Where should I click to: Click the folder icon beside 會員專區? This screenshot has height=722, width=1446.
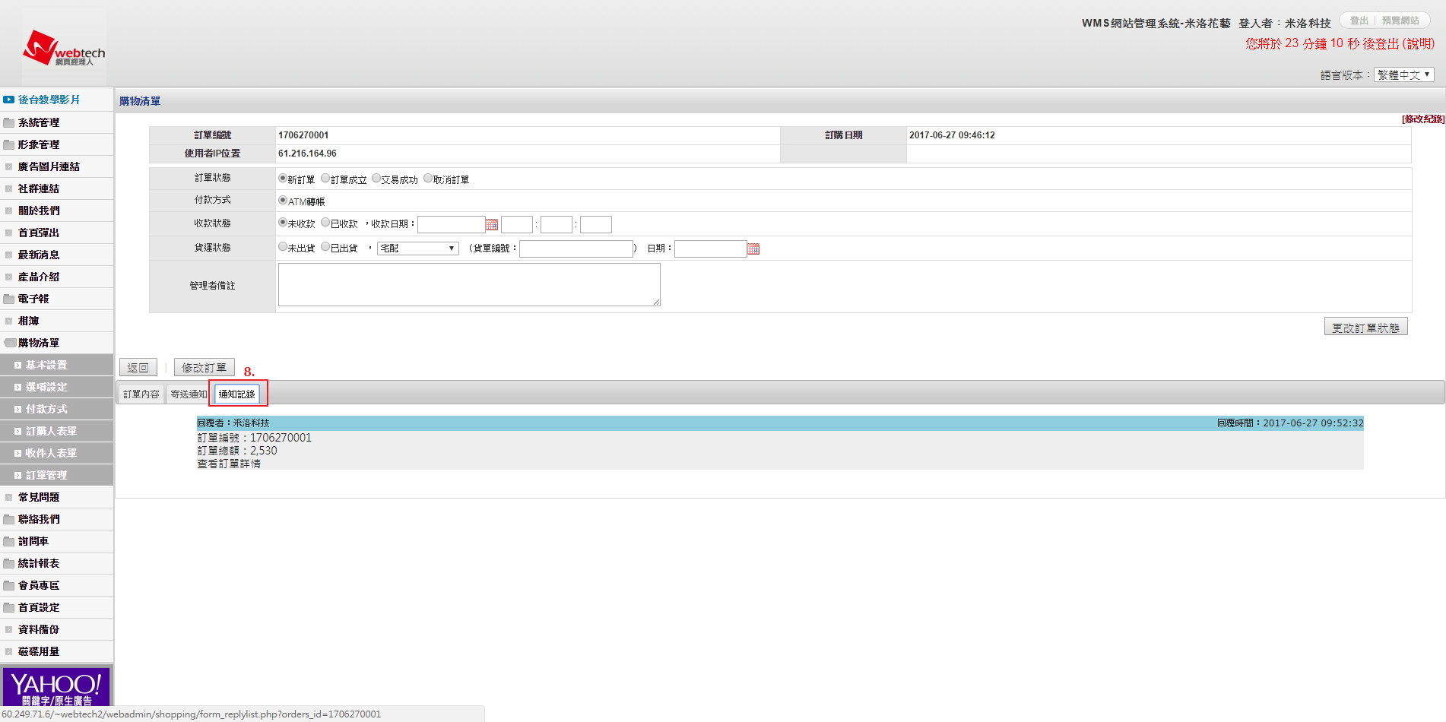pos(9,585)
